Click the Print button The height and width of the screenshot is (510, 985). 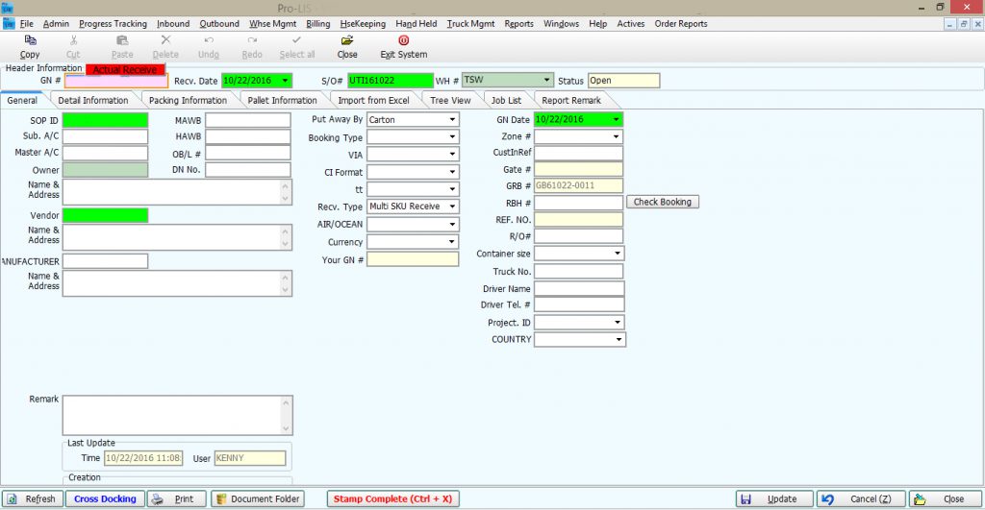pos(177,499)
